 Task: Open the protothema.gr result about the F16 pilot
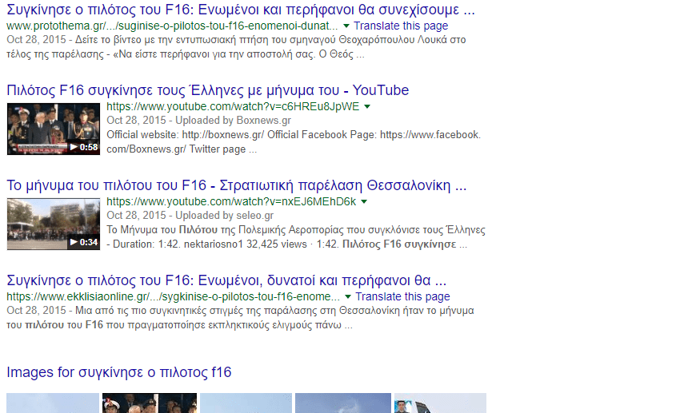[x=241, y=9]
